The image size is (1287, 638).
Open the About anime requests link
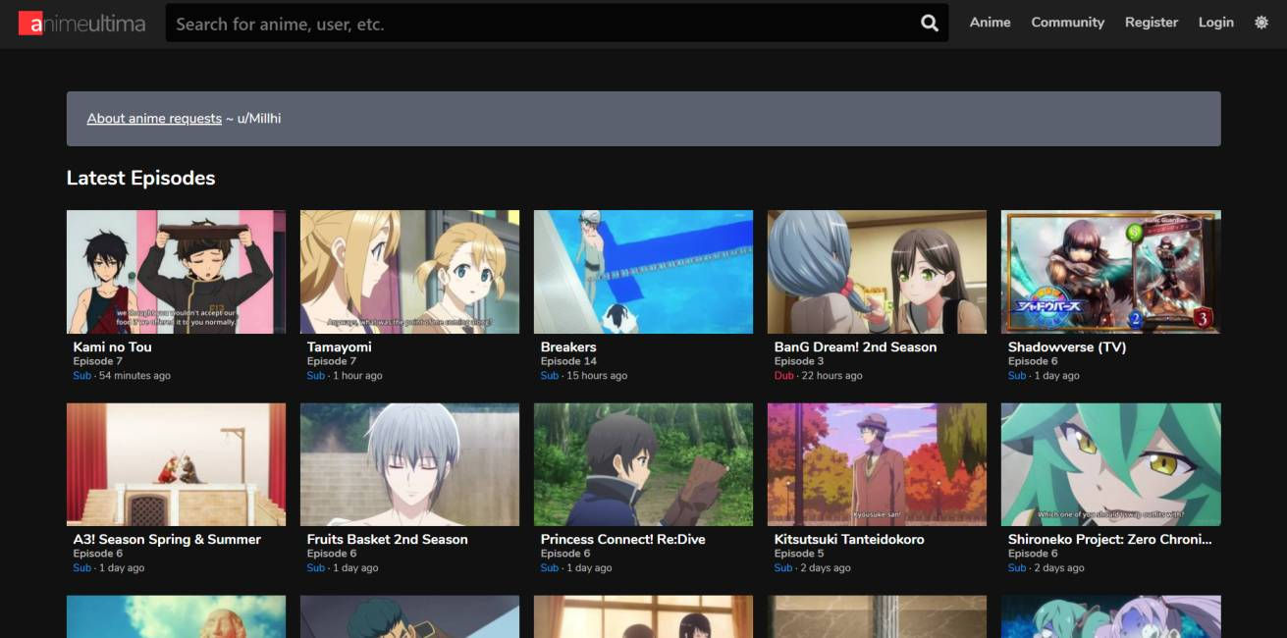pos(154,119)
